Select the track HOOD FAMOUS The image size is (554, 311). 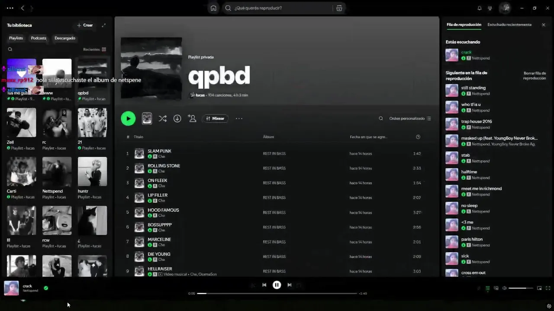point(163,210)
